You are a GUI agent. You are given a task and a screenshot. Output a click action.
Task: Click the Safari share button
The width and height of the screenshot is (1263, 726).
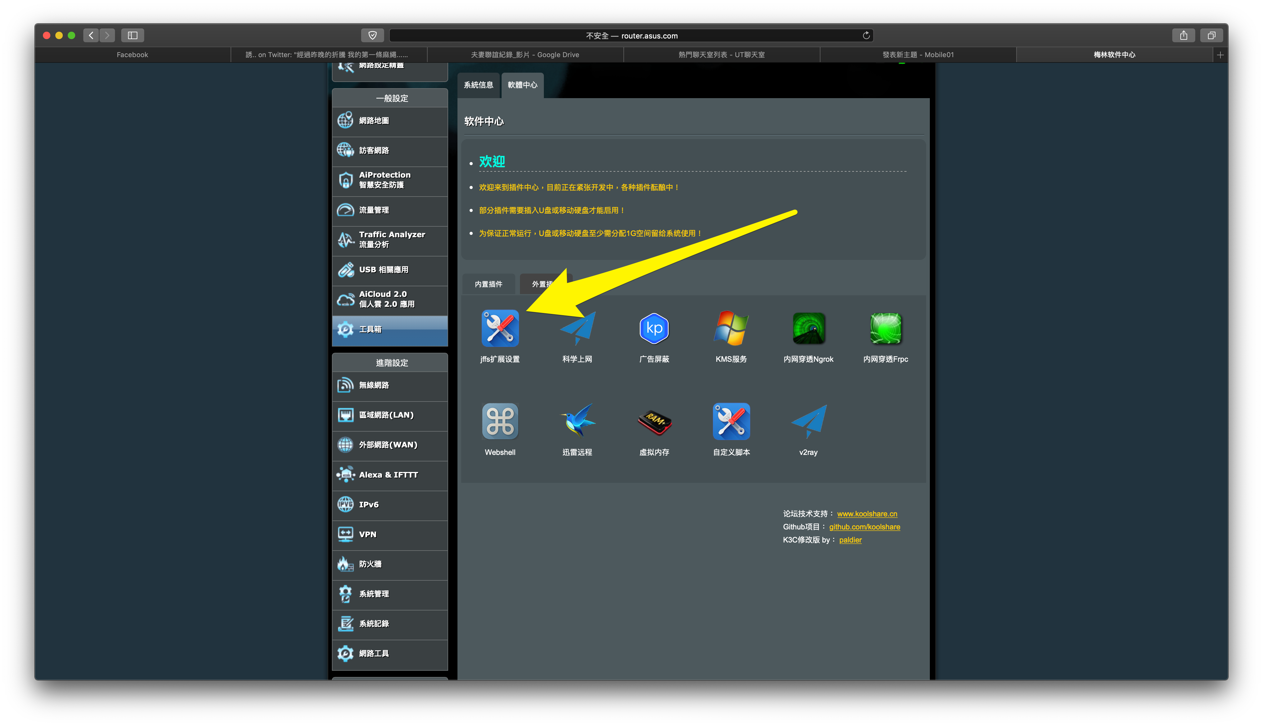pyautogui.click(x=1183, y=35)
